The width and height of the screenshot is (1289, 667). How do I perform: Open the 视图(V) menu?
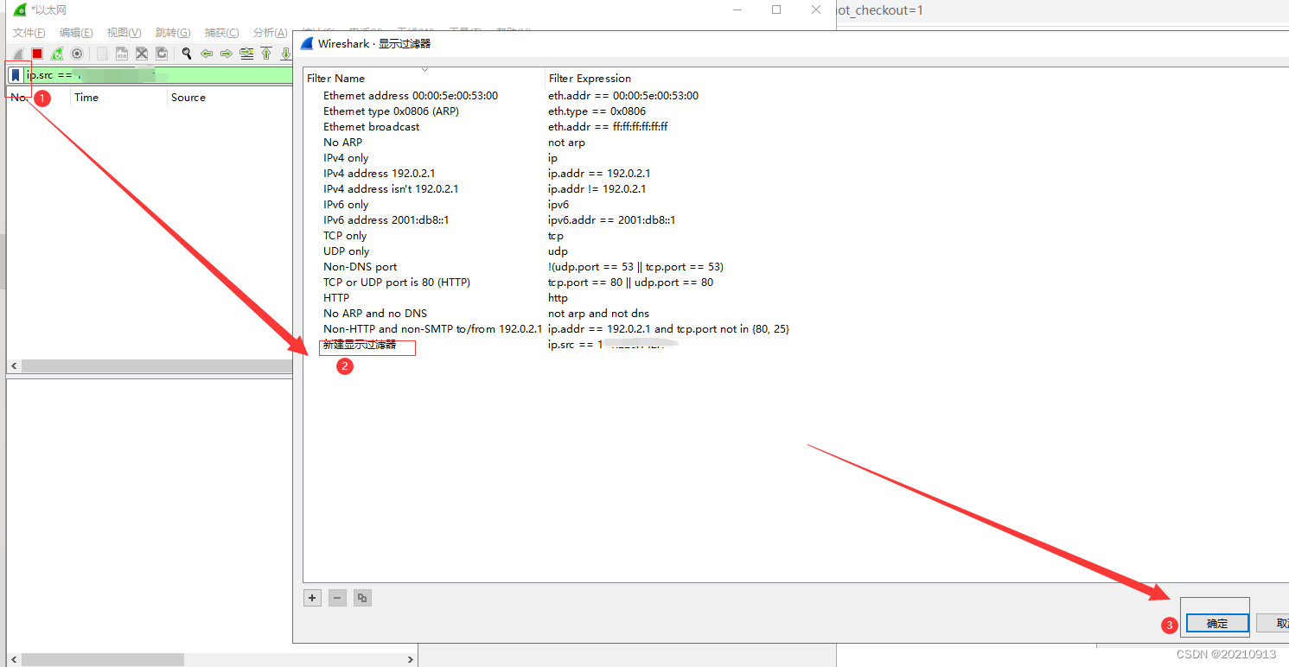coord(124,32)
